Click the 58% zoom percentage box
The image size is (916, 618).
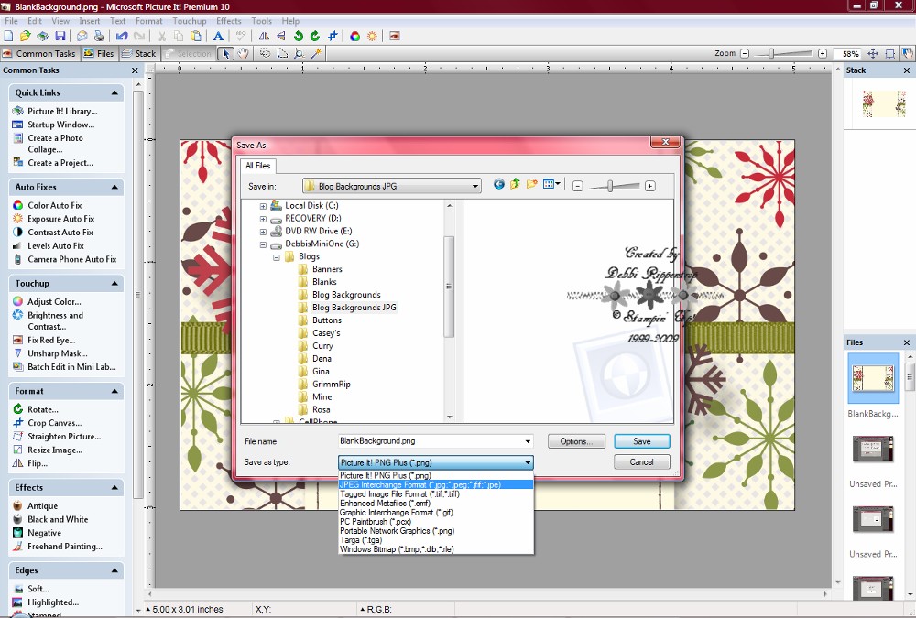point(848,54)
